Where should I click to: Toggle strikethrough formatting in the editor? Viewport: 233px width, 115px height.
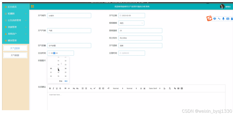[x=60, y=88]
